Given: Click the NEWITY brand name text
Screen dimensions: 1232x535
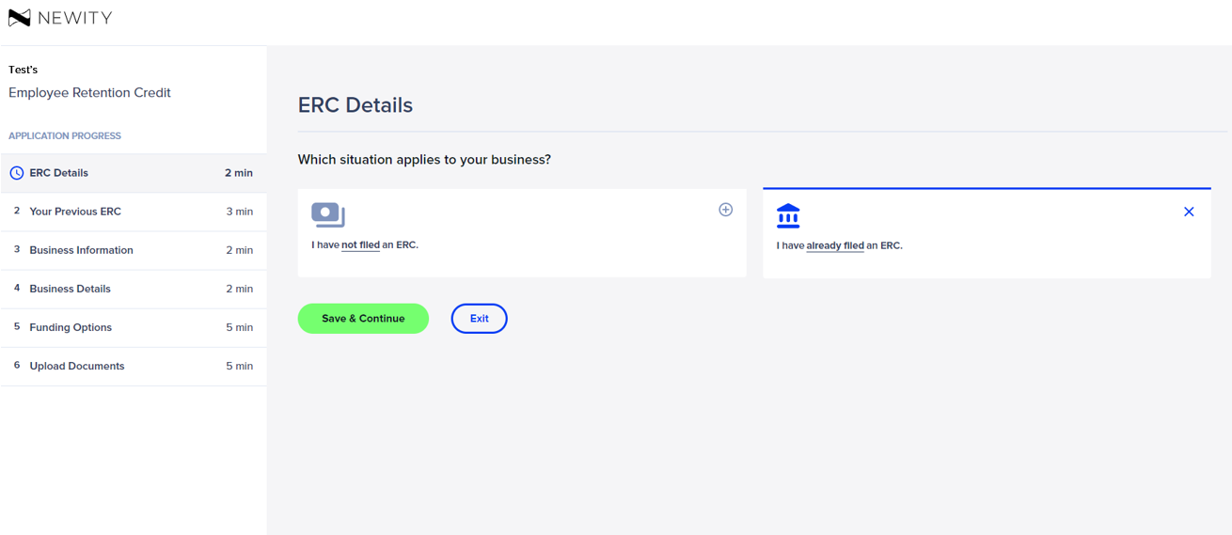Looking at the screenshot, I should pos(75,18).
